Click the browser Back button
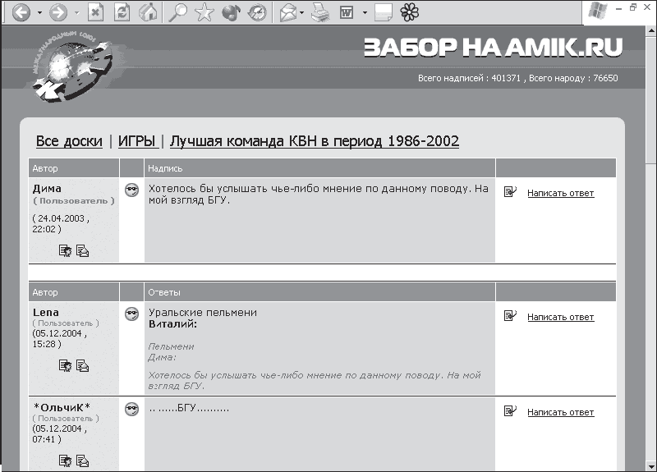Viewport: 657px width, 472px height. click(21, 12)
